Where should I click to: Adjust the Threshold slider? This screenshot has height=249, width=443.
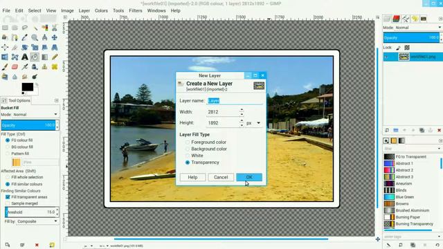tap(30, 212)
